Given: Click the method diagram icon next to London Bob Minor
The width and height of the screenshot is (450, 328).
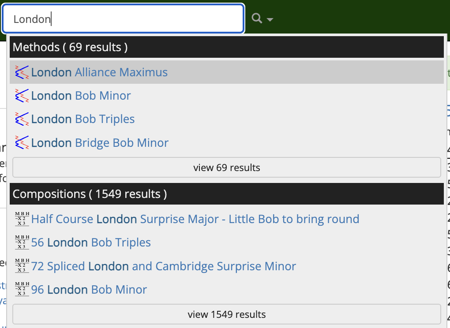Looking at the screenshot, I should coord(22,95).
